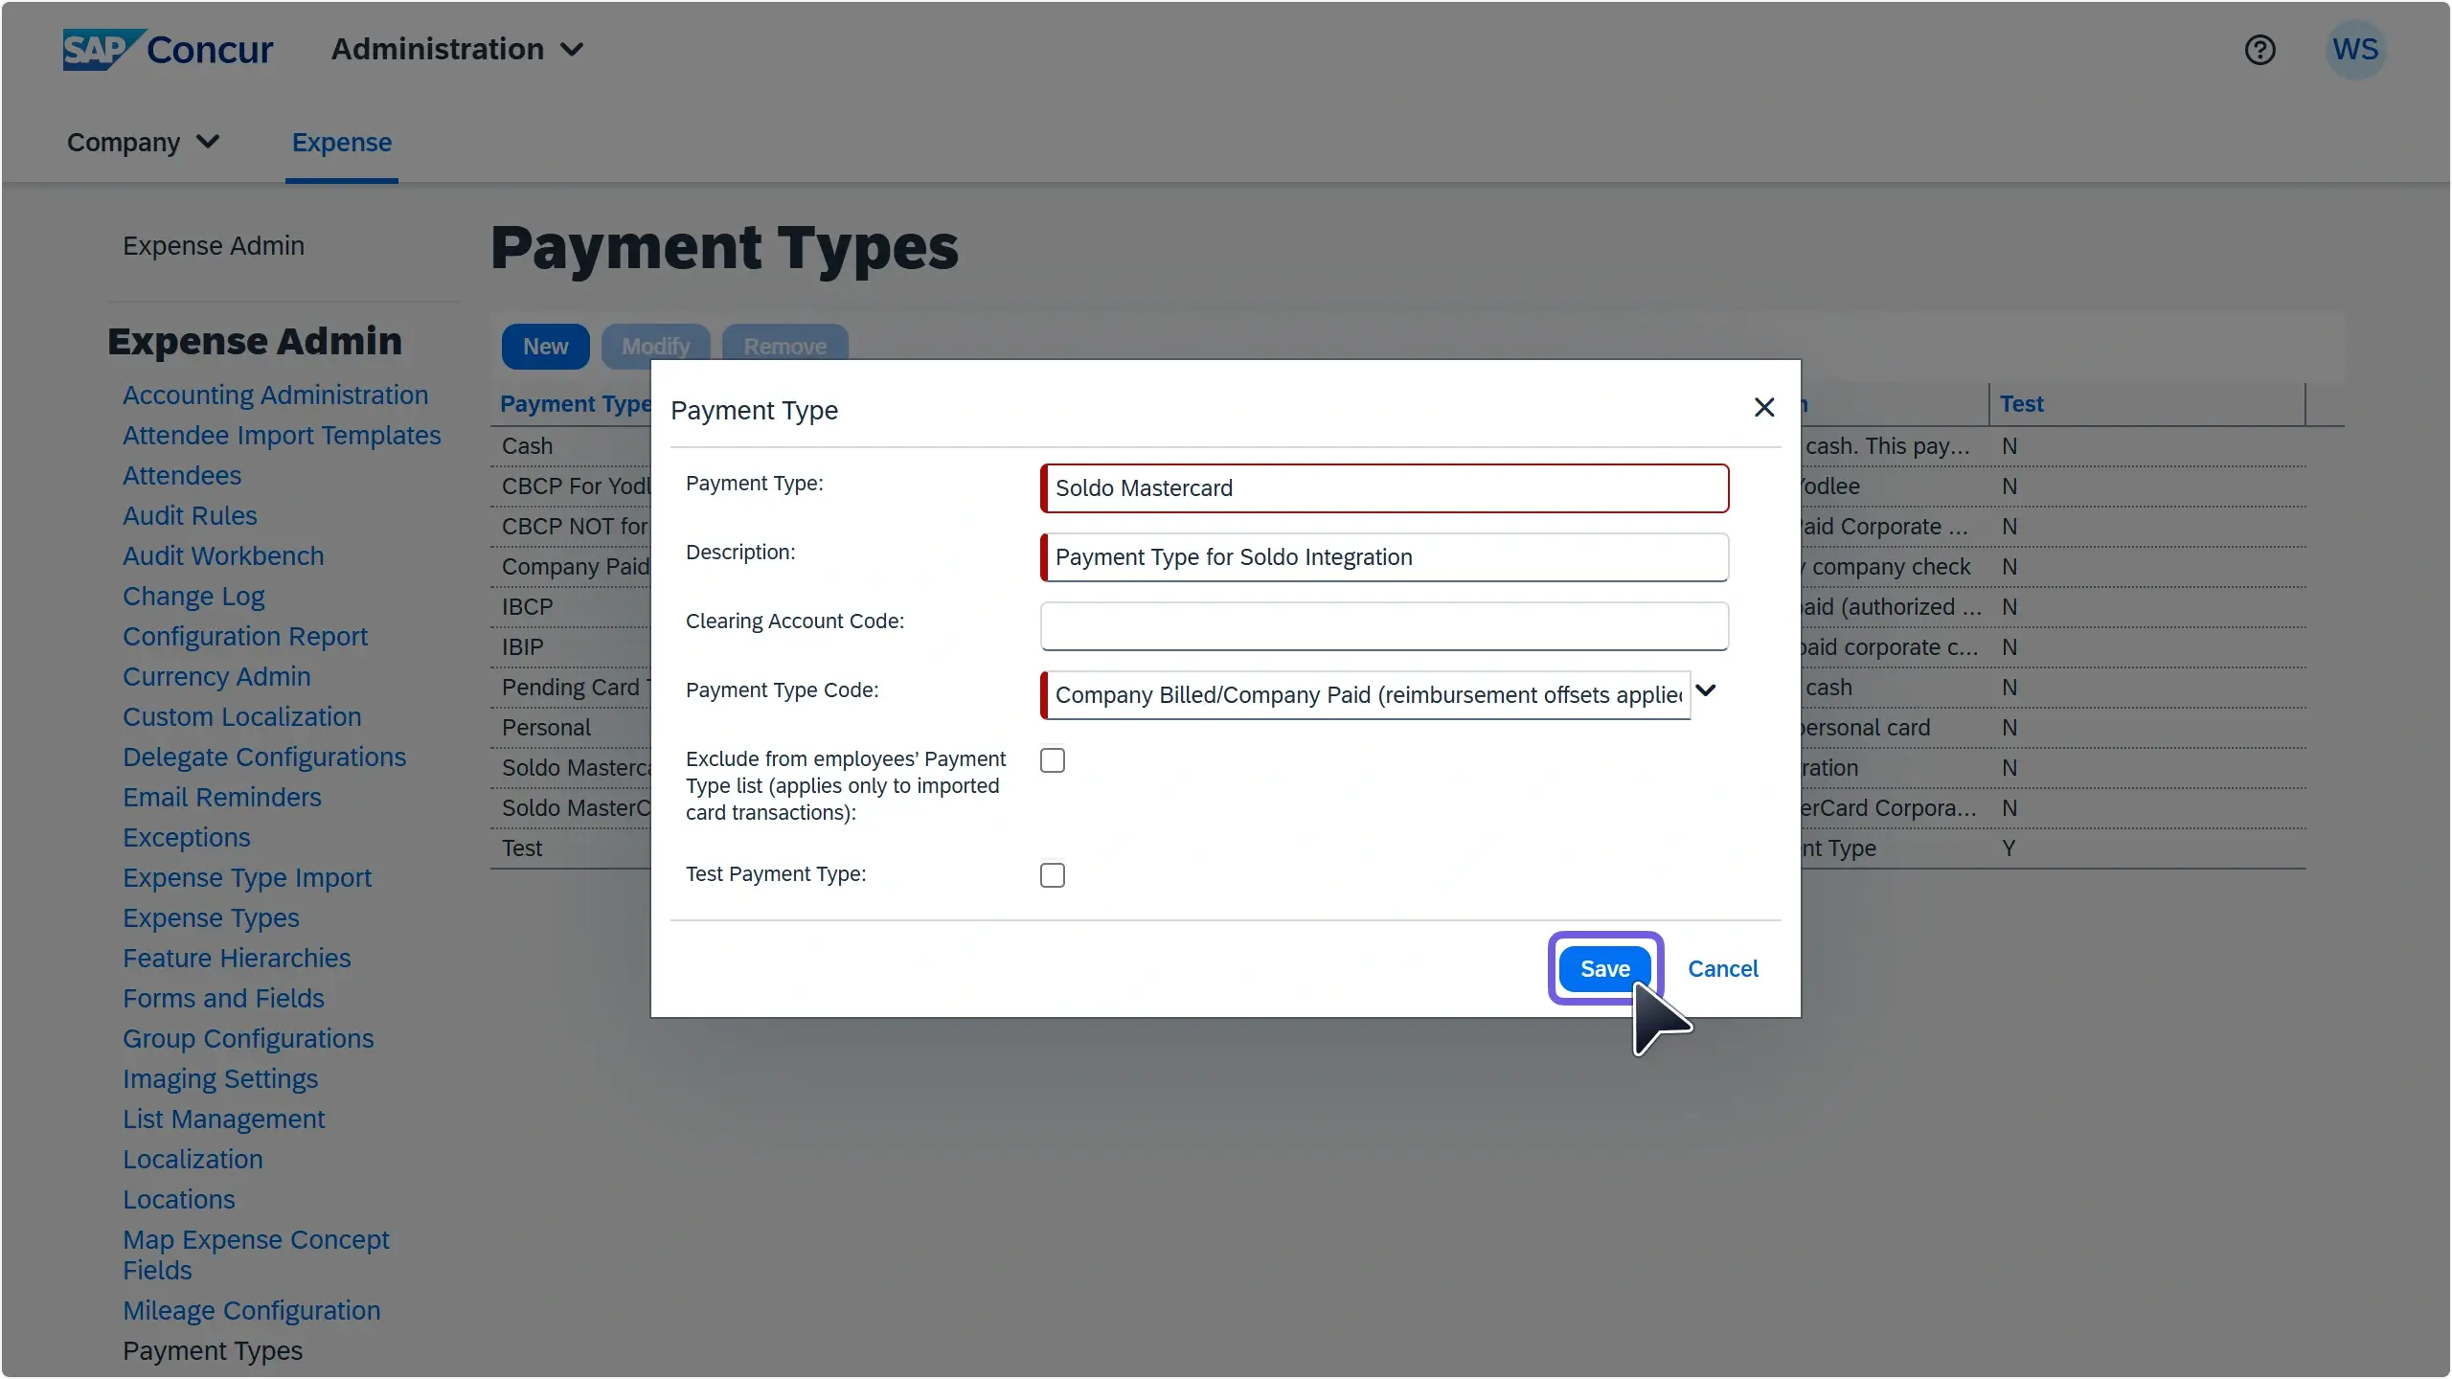Open the Company dropdown menu
Image resolution: width=2452 pixels, height=1379 pixels.
click(143, 142)
